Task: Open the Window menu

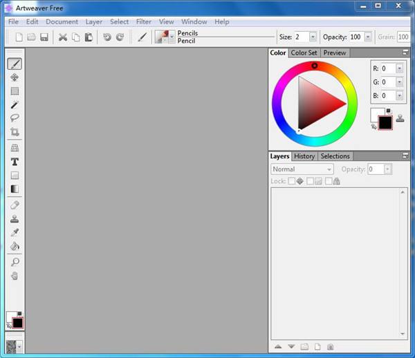Action: pos(194,21)
